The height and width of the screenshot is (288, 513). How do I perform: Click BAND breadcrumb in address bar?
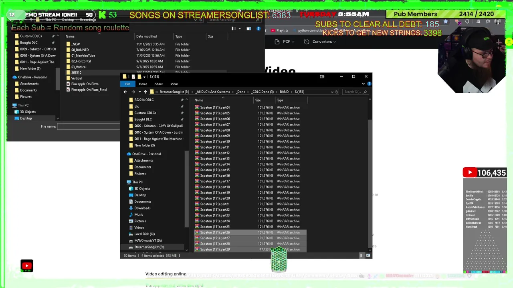[284, 92]
